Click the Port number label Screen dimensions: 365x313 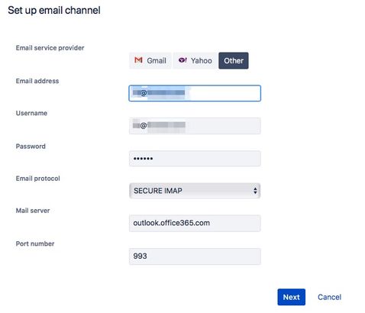pyautogui.click(x=35, y=244)
